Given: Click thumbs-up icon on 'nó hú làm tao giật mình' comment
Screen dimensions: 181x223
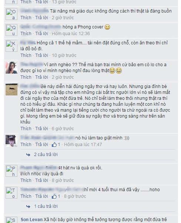Looking at the screenshot, I should (54, 145).
